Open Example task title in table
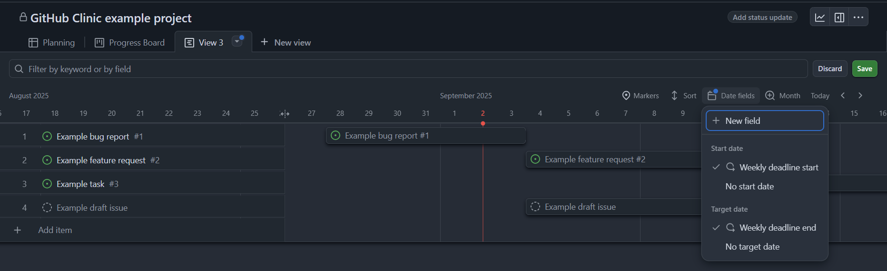 [80, 184]
